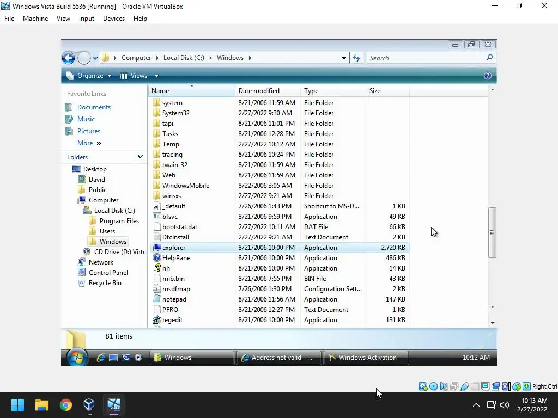Switch to Address not valid taskbar button
Viewport: 558px width, 418px height.
pyautogui.click(x=278, y=358)
